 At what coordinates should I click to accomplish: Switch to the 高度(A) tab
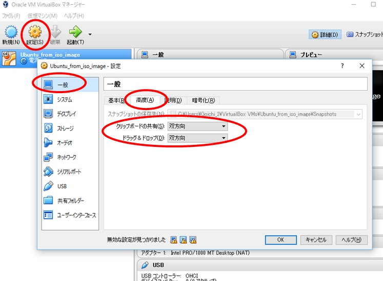(145, 100)
